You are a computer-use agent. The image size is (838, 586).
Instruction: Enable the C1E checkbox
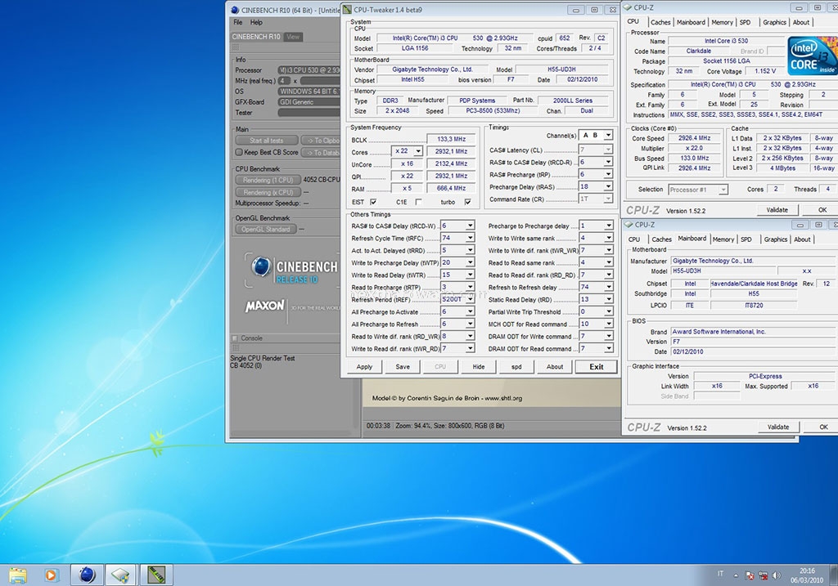(x=418, y=202)
